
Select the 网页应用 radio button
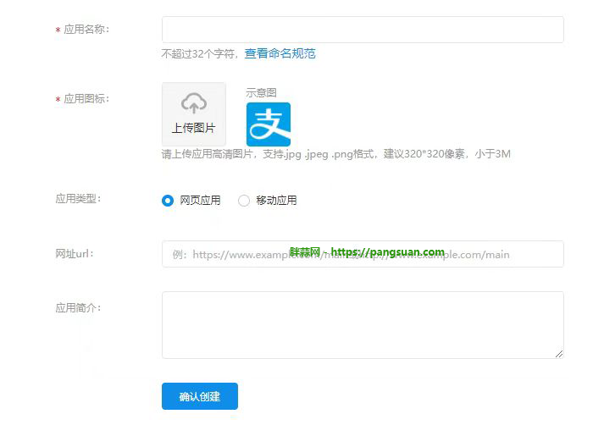[168, 201]
